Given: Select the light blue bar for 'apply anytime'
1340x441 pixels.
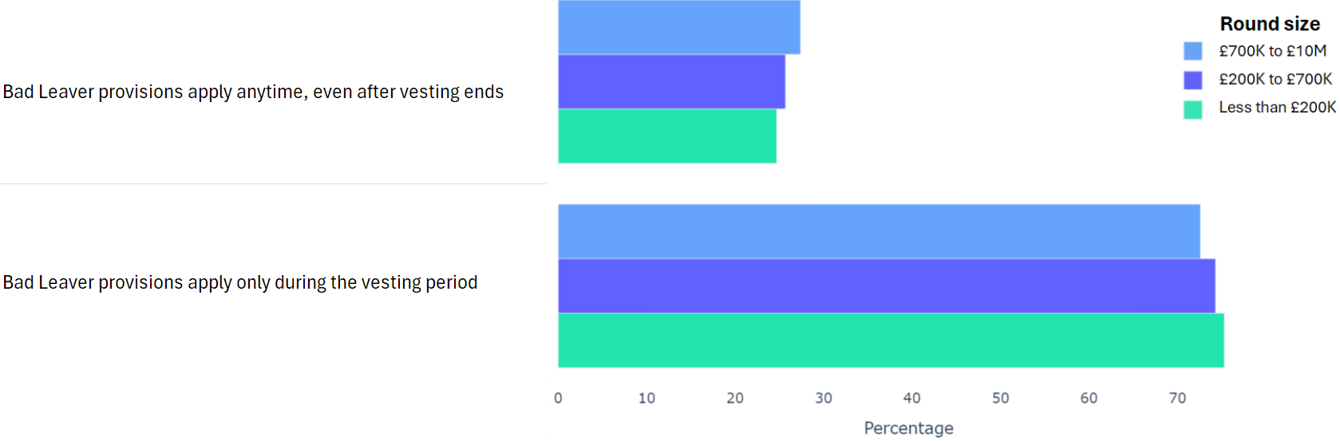Looking at the screenshot, I should point(678,27).
